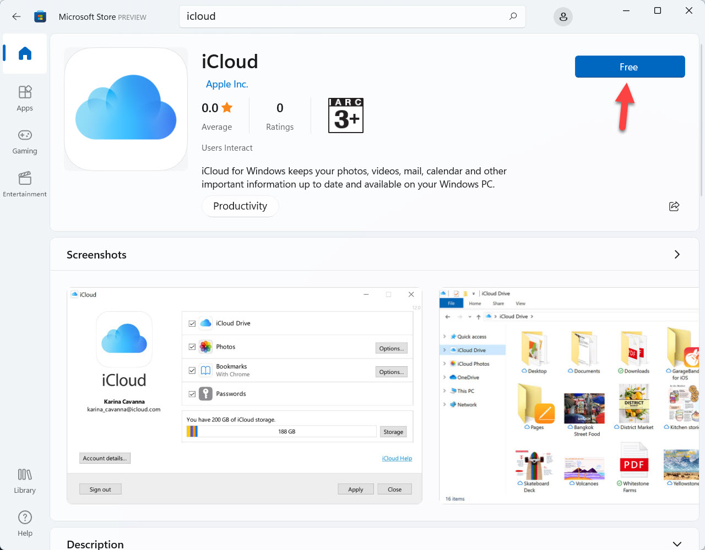
Task: Click the IARC 3+ age rating badge
Action: [346, 116]
